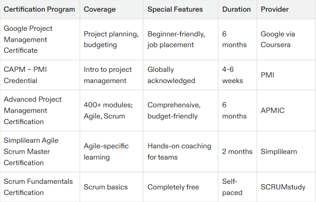The width and height of the screenshot is (316, 202).
Task: Click the 4-6 weeks duration cell
Action: pos(233,75)
